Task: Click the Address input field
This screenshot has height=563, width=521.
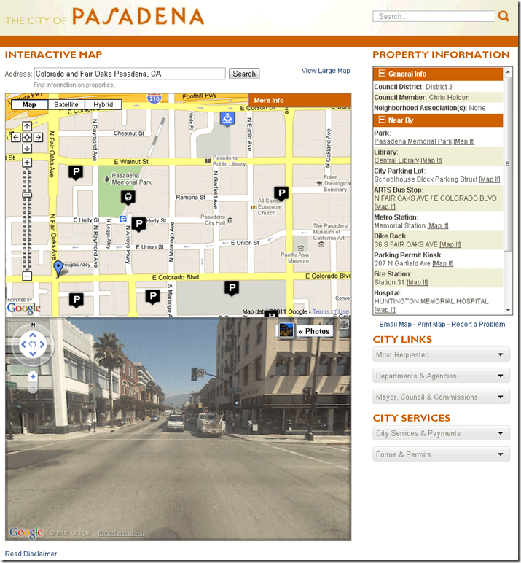Action: click(130, 74)
